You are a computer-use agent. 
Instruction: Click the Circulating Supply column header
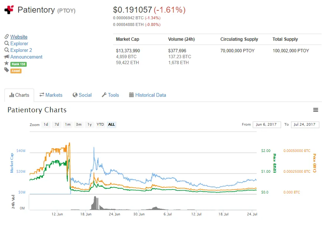tap(239, 39)
